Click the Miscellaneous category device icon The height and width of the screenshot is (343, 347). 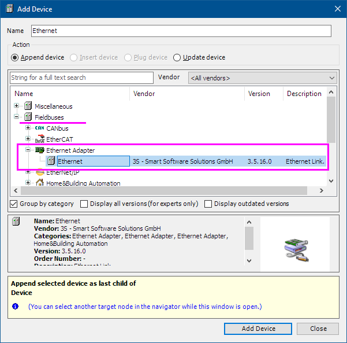coord(28,106)
